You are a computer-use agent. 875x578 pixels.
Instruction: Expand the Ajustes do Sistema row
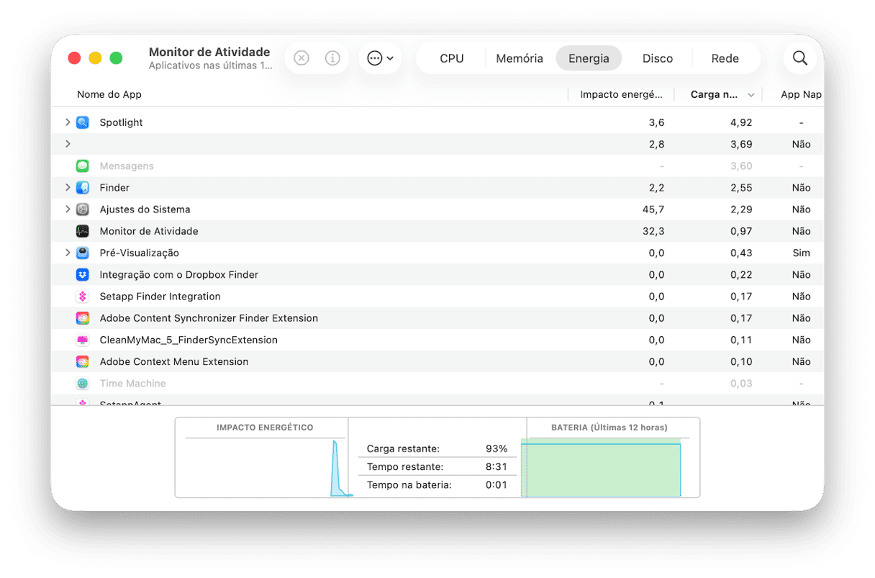click(68, 209)
